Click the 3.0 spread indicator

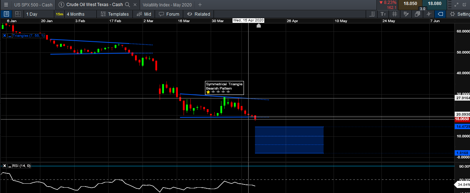point(422,9)
